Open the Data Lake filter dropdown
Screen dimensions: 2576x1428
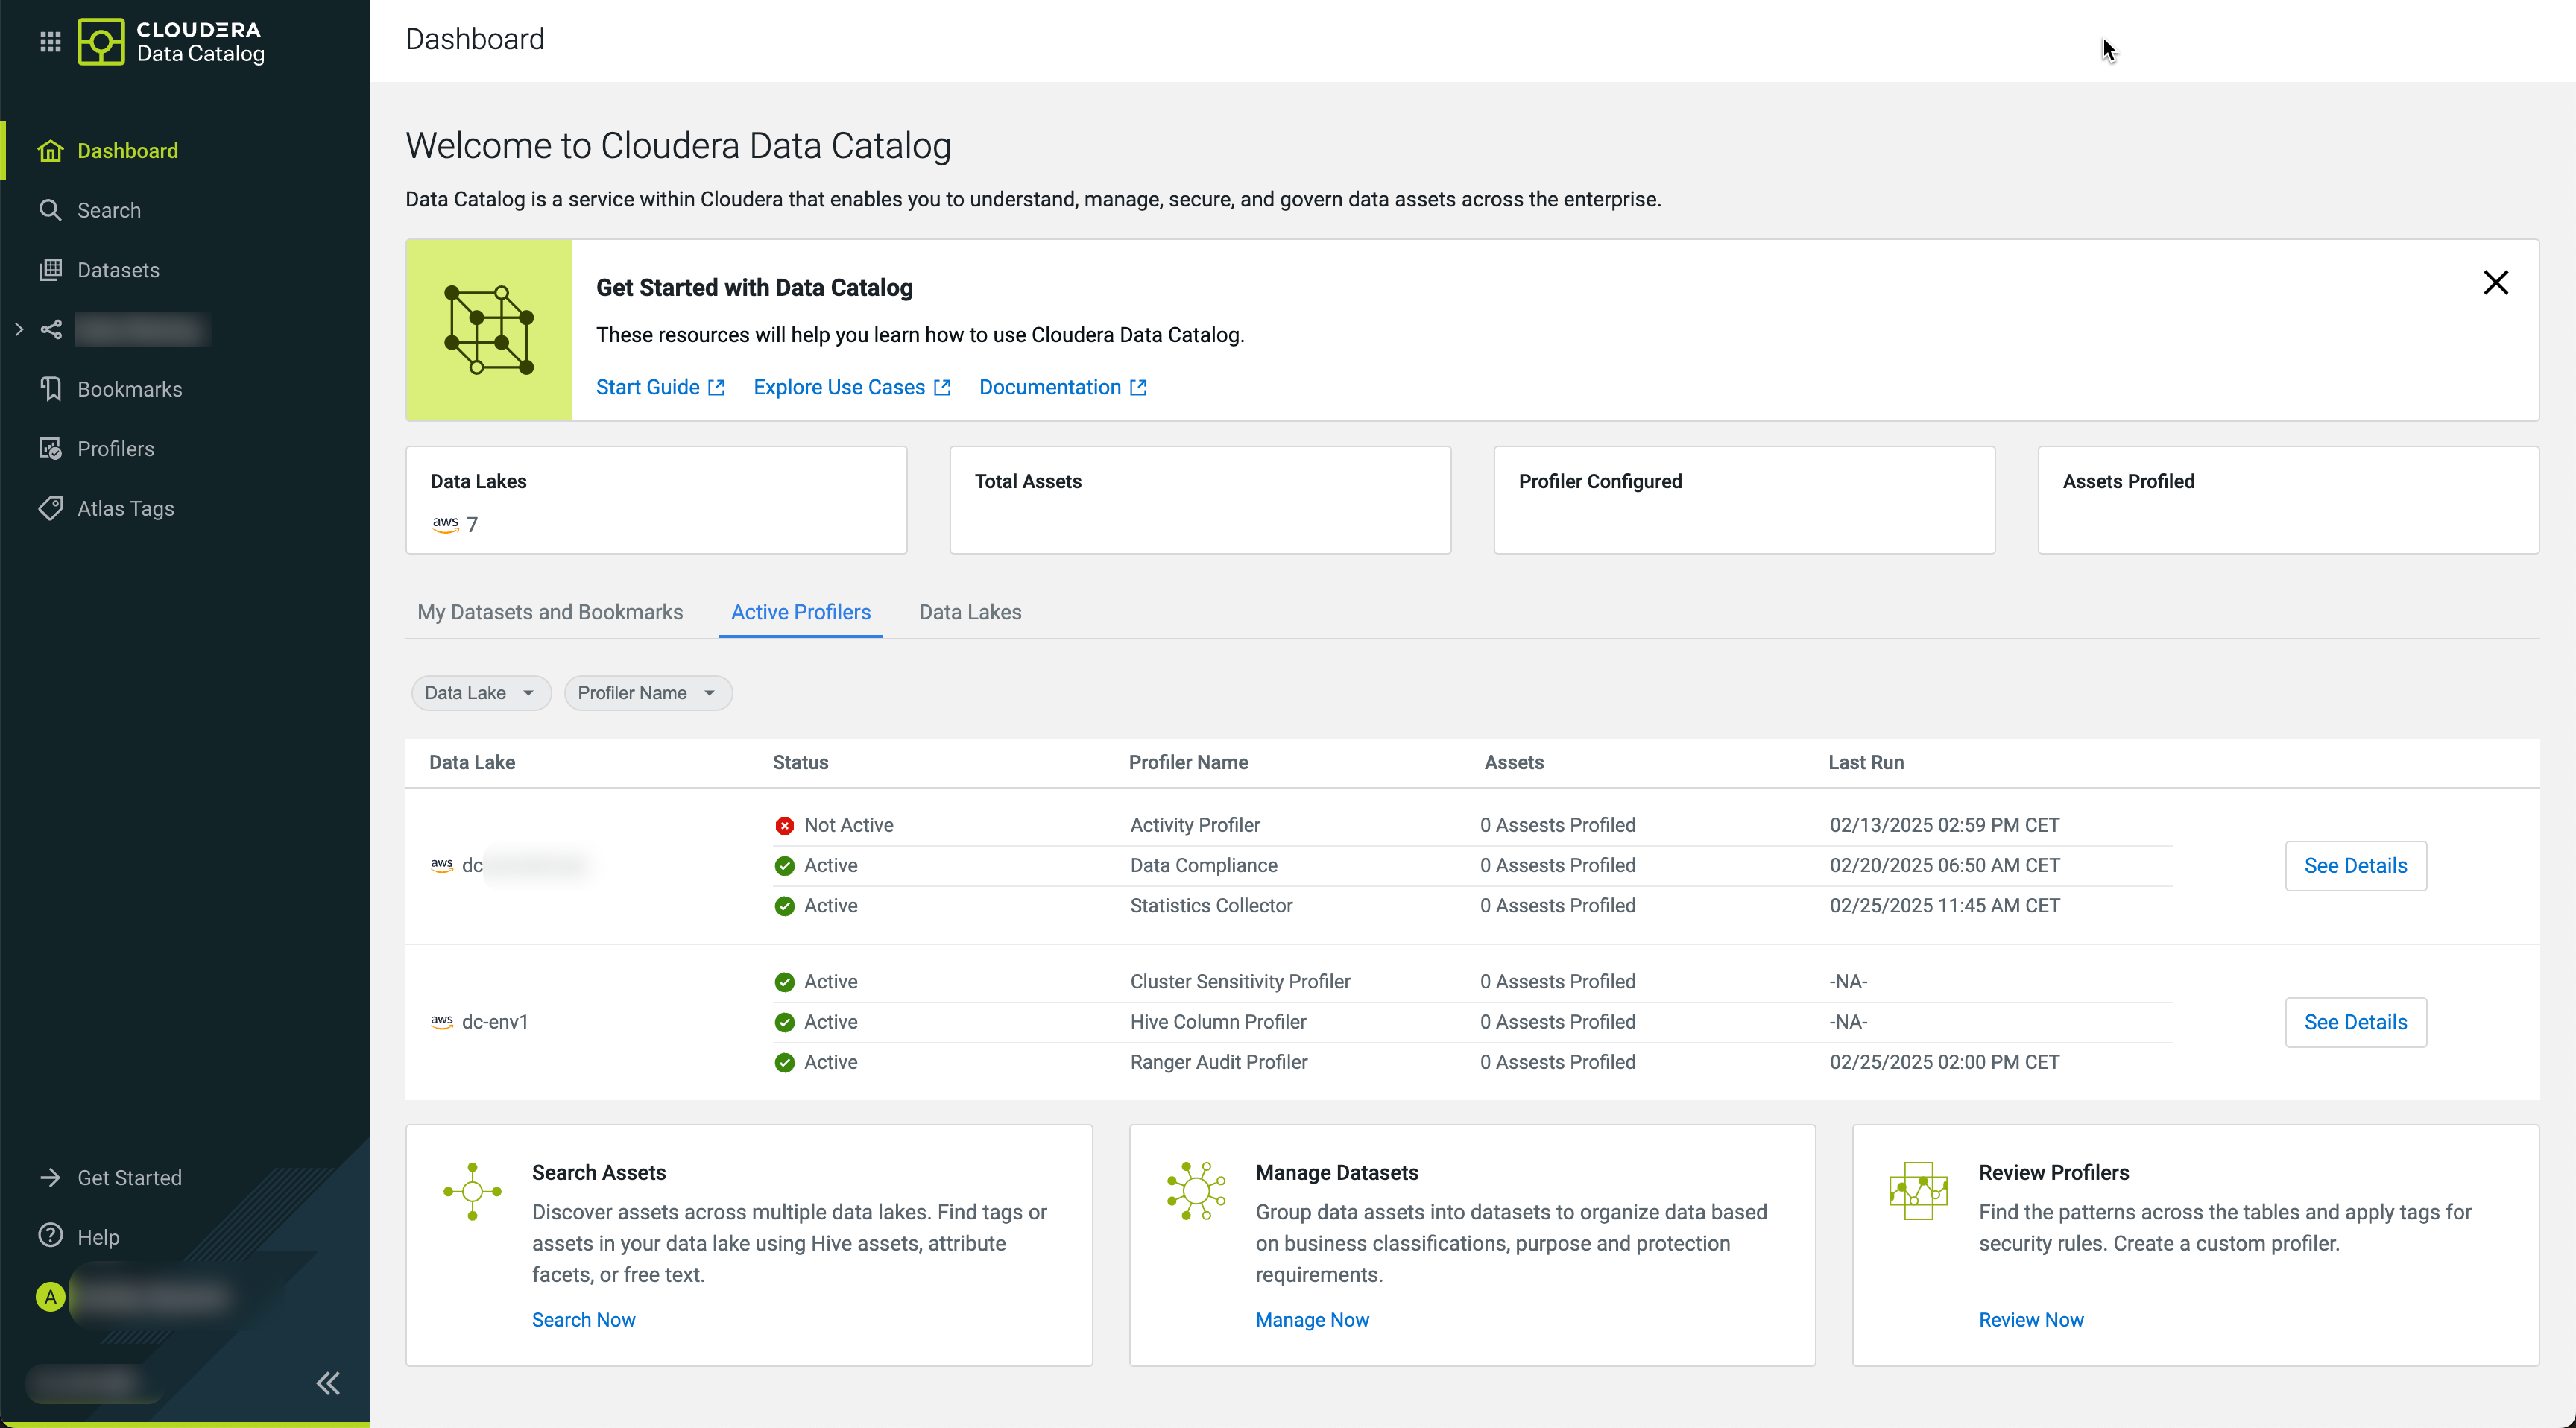point(480,693)
